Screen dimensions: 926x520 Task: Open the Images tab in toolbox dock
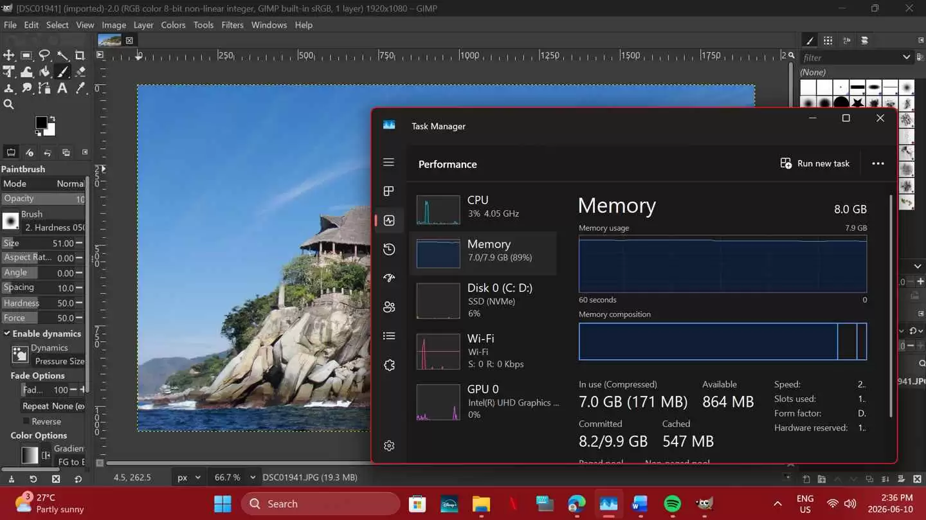(x=66, y=152)
